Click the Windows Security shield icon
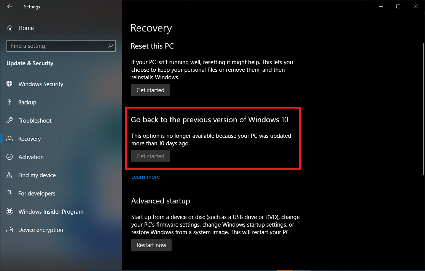The height and width of the screenshot is (271, 425). coord(10,84)
